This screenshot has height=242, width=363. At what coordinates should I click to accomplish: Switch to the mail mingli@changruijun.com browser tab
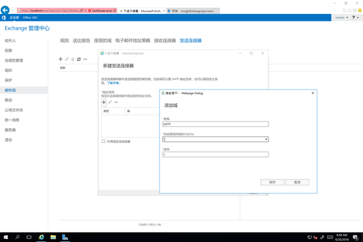click(x=193, y=11)
